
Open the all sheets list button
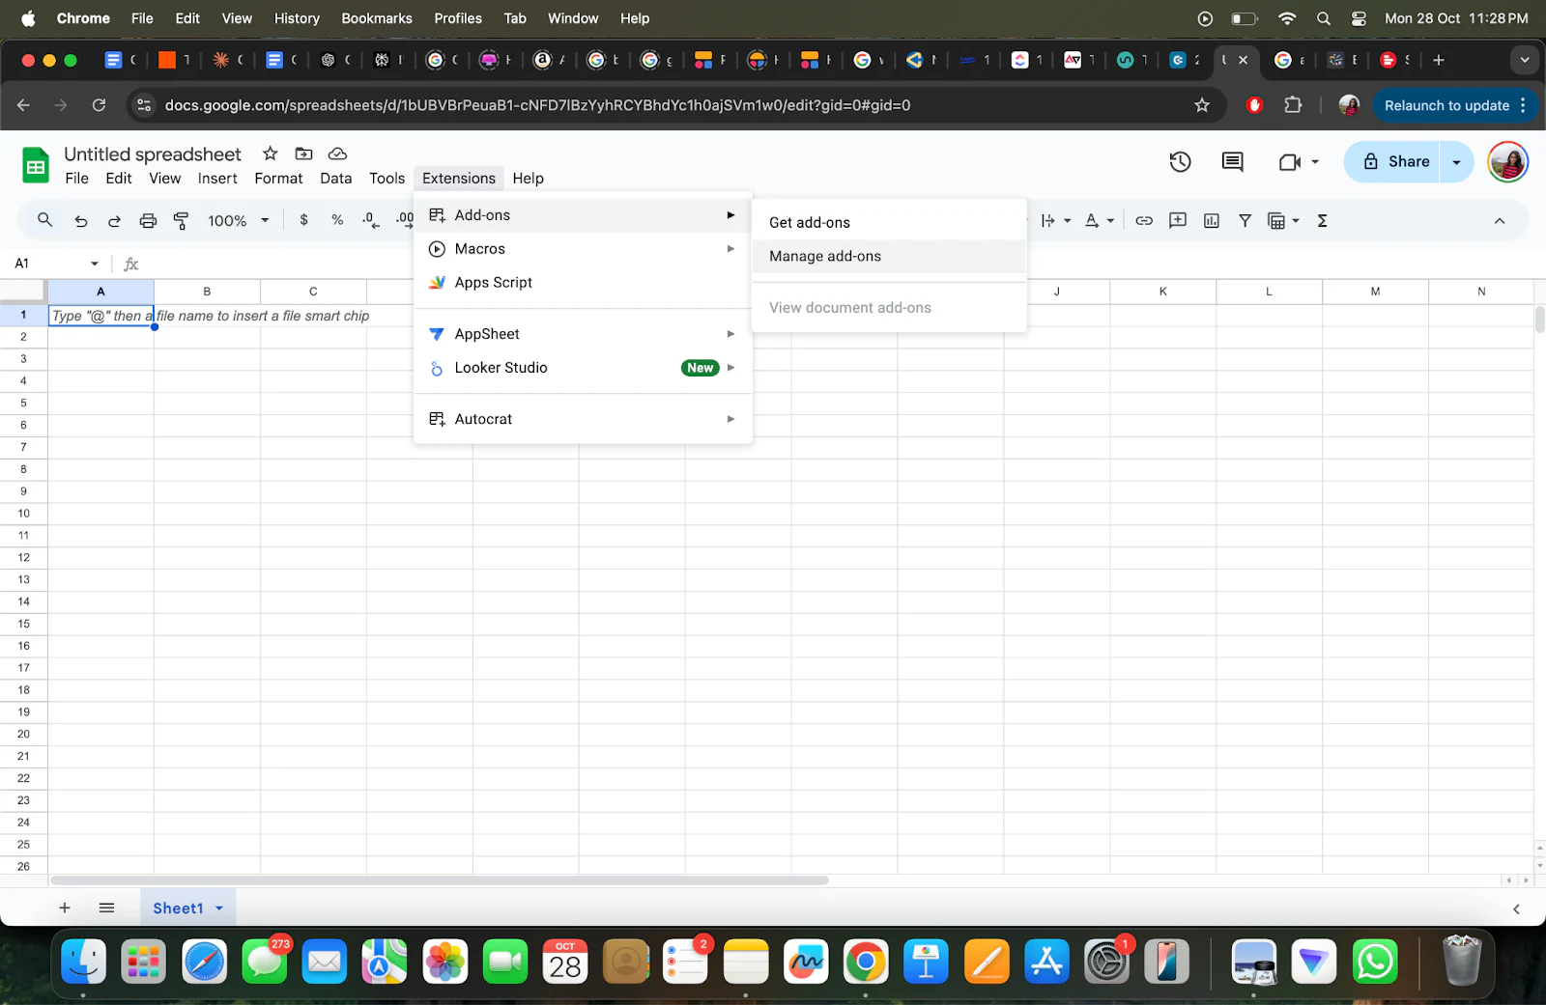pyautogui.click(x=107, y=908)
